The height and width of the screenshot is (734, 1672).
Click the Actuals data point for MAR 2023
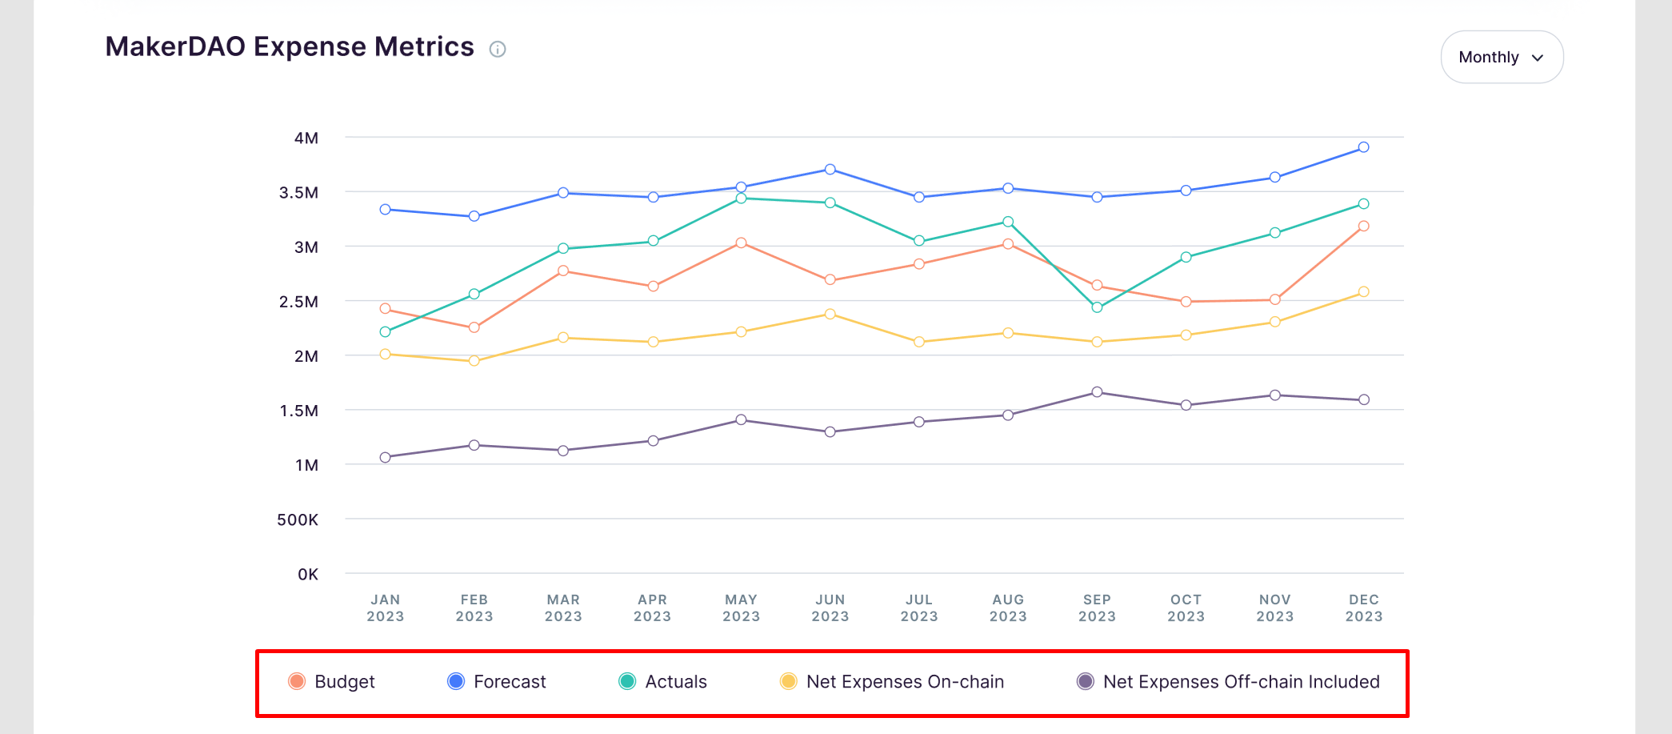pyautogui.click(x=563, y=248)
